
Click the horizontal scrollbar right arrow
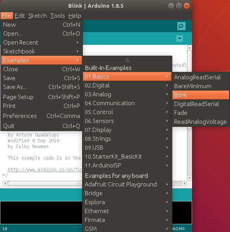(184, 183)
